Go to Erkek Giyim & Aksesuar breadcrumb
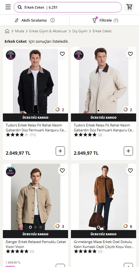The image size is (139, 267). click(x=48, y=31)
